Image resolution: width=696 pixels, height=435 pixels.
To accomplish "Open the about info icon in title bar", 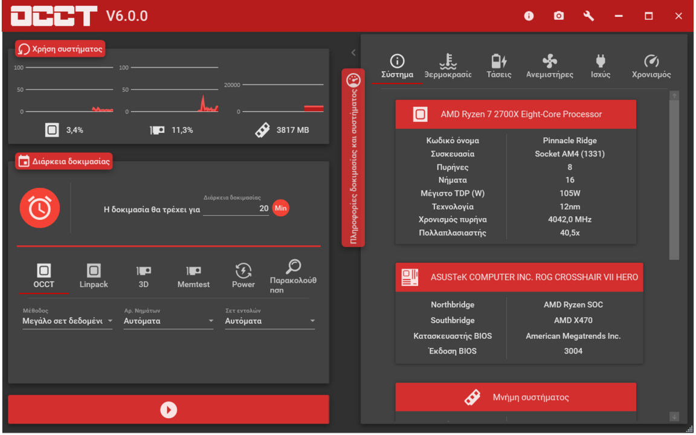I will coord(529,16).
